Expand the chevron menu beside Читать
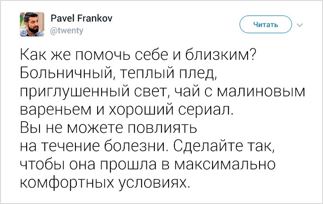Screen dimensions: 323x204 [x=299, y=25]
